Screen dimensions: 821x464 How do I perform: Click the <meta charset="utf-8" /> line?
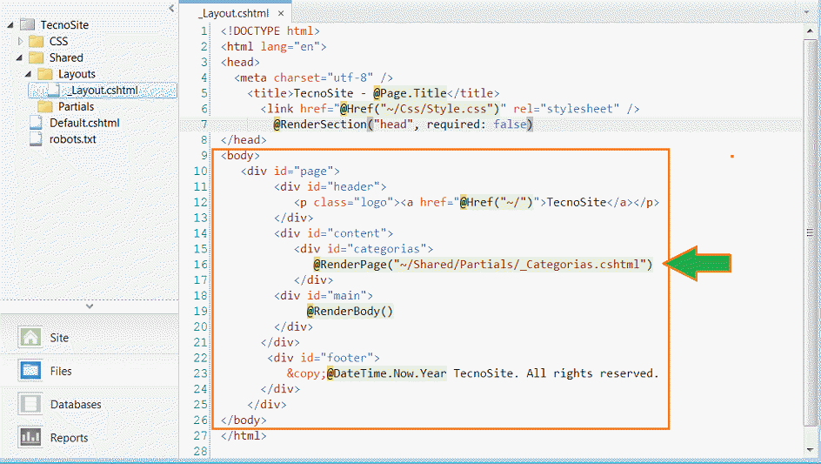click(313, 77)
